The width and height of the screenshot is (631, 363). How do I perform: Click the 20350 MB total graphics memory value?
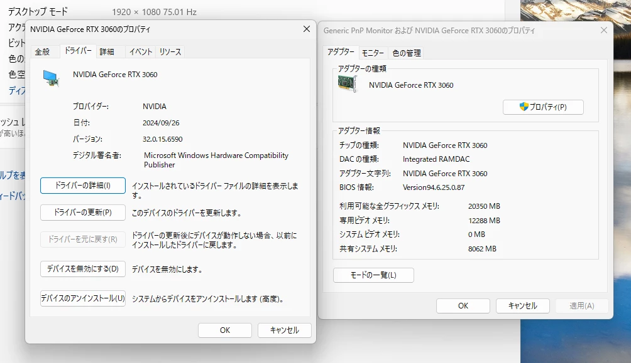point(484,206)
